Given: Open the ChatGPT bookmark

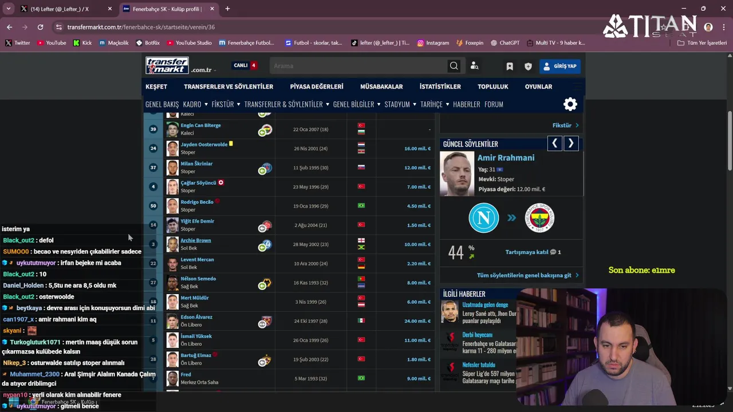Looking at the screenshot, I should pyautogui.click(x=504, y=43).
